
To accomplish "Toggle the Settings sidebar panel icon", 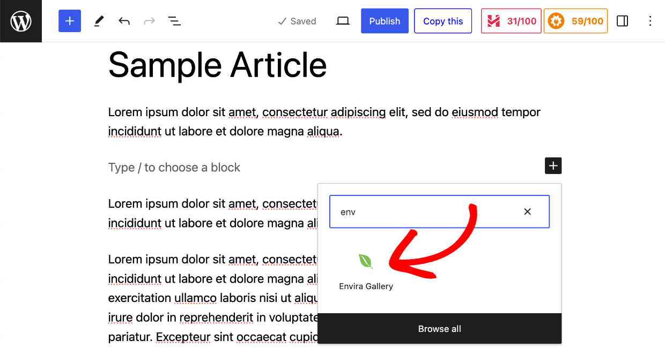I will (x=622, y=21).
